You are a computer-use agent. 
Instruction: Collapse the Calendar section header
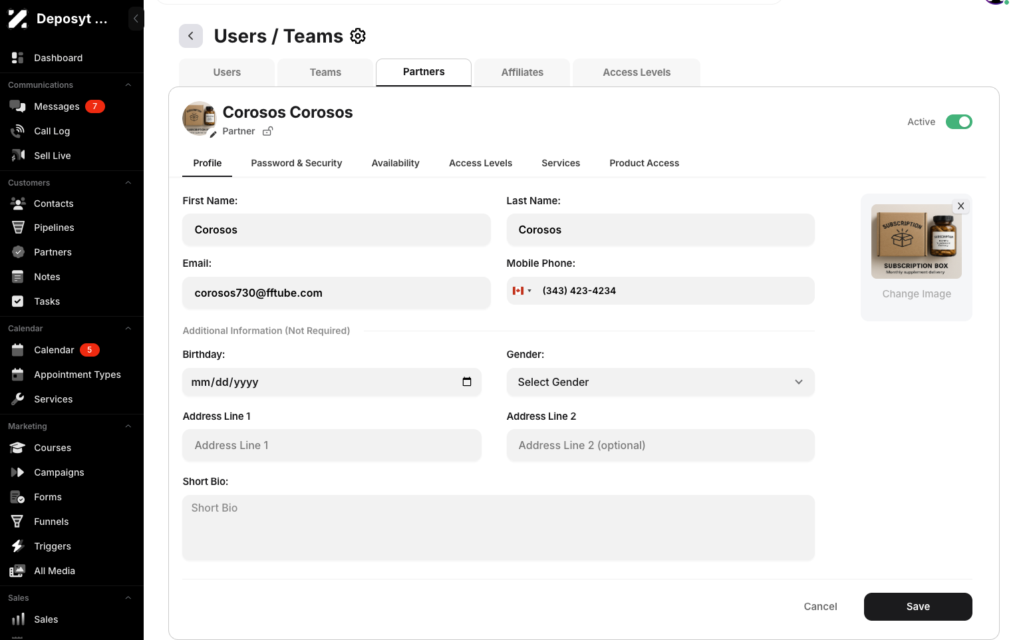pos(128,329)
